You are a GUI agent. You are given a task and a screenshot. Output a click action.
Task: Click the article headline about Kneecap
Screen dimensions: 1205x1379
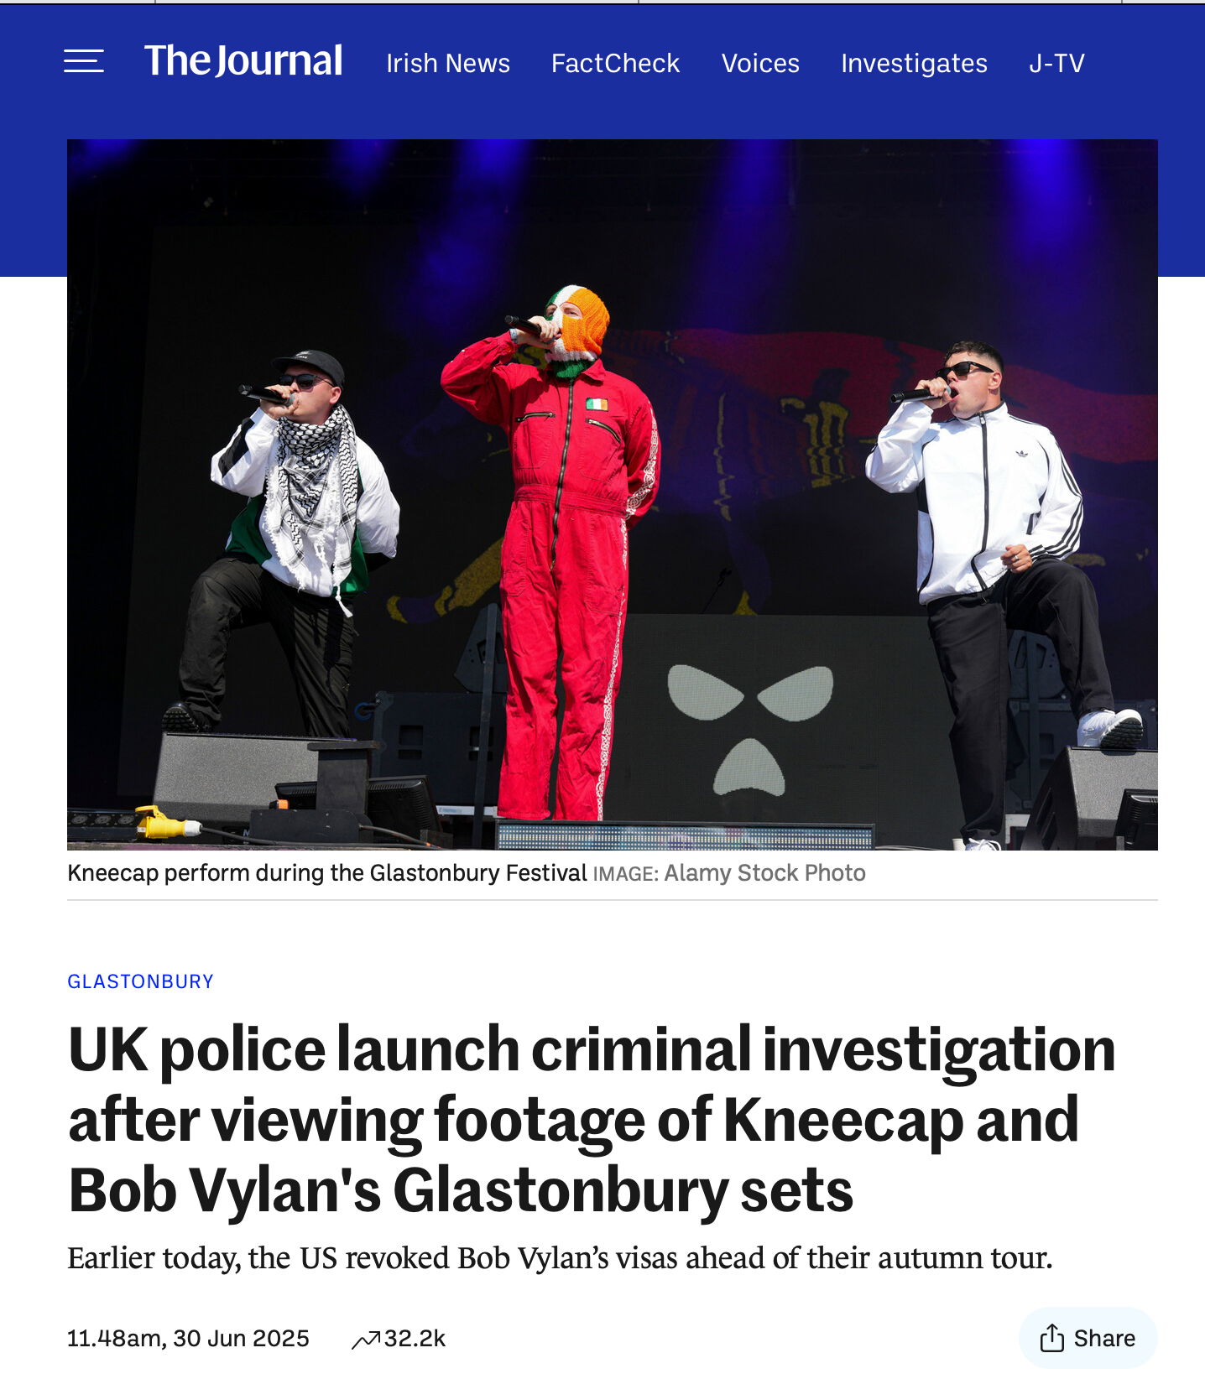[592, 1119]
